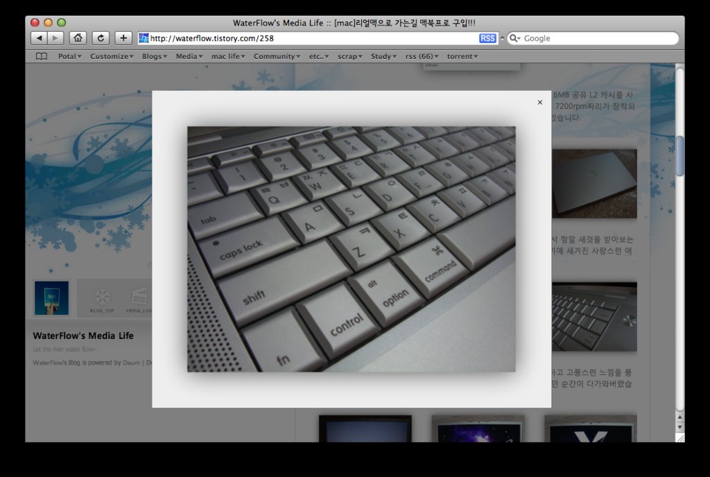Open the purple galaxy screen thumbnail

478,428
